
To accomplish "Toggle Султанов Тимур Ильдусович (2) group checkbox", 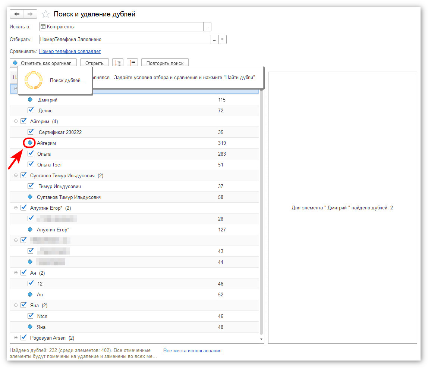I will tap(24, 175).
